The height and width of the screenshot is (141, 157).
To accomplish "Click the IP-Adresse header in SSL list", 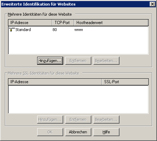I will 55,82.
